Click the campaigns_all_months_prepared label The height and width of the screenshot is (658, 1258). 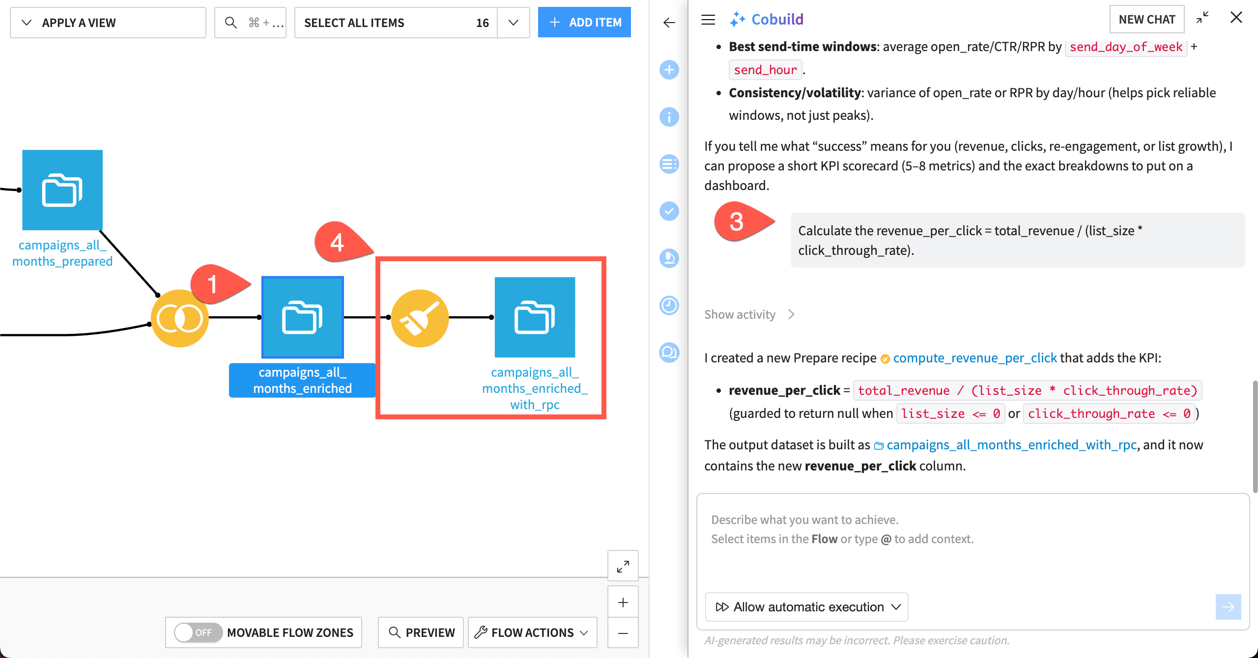62,253
